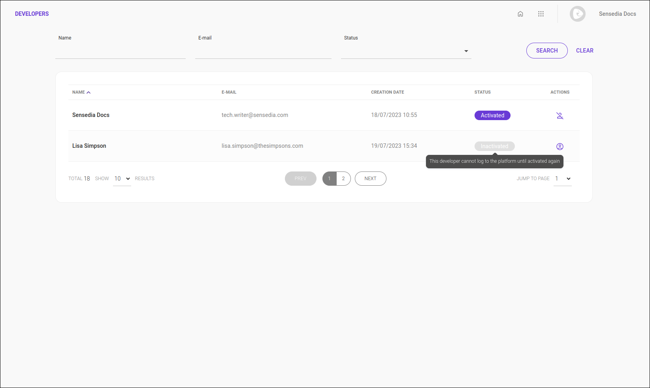Select the DEVELOPERS page title
Screen dimensions: 650x388
(32, 13)
